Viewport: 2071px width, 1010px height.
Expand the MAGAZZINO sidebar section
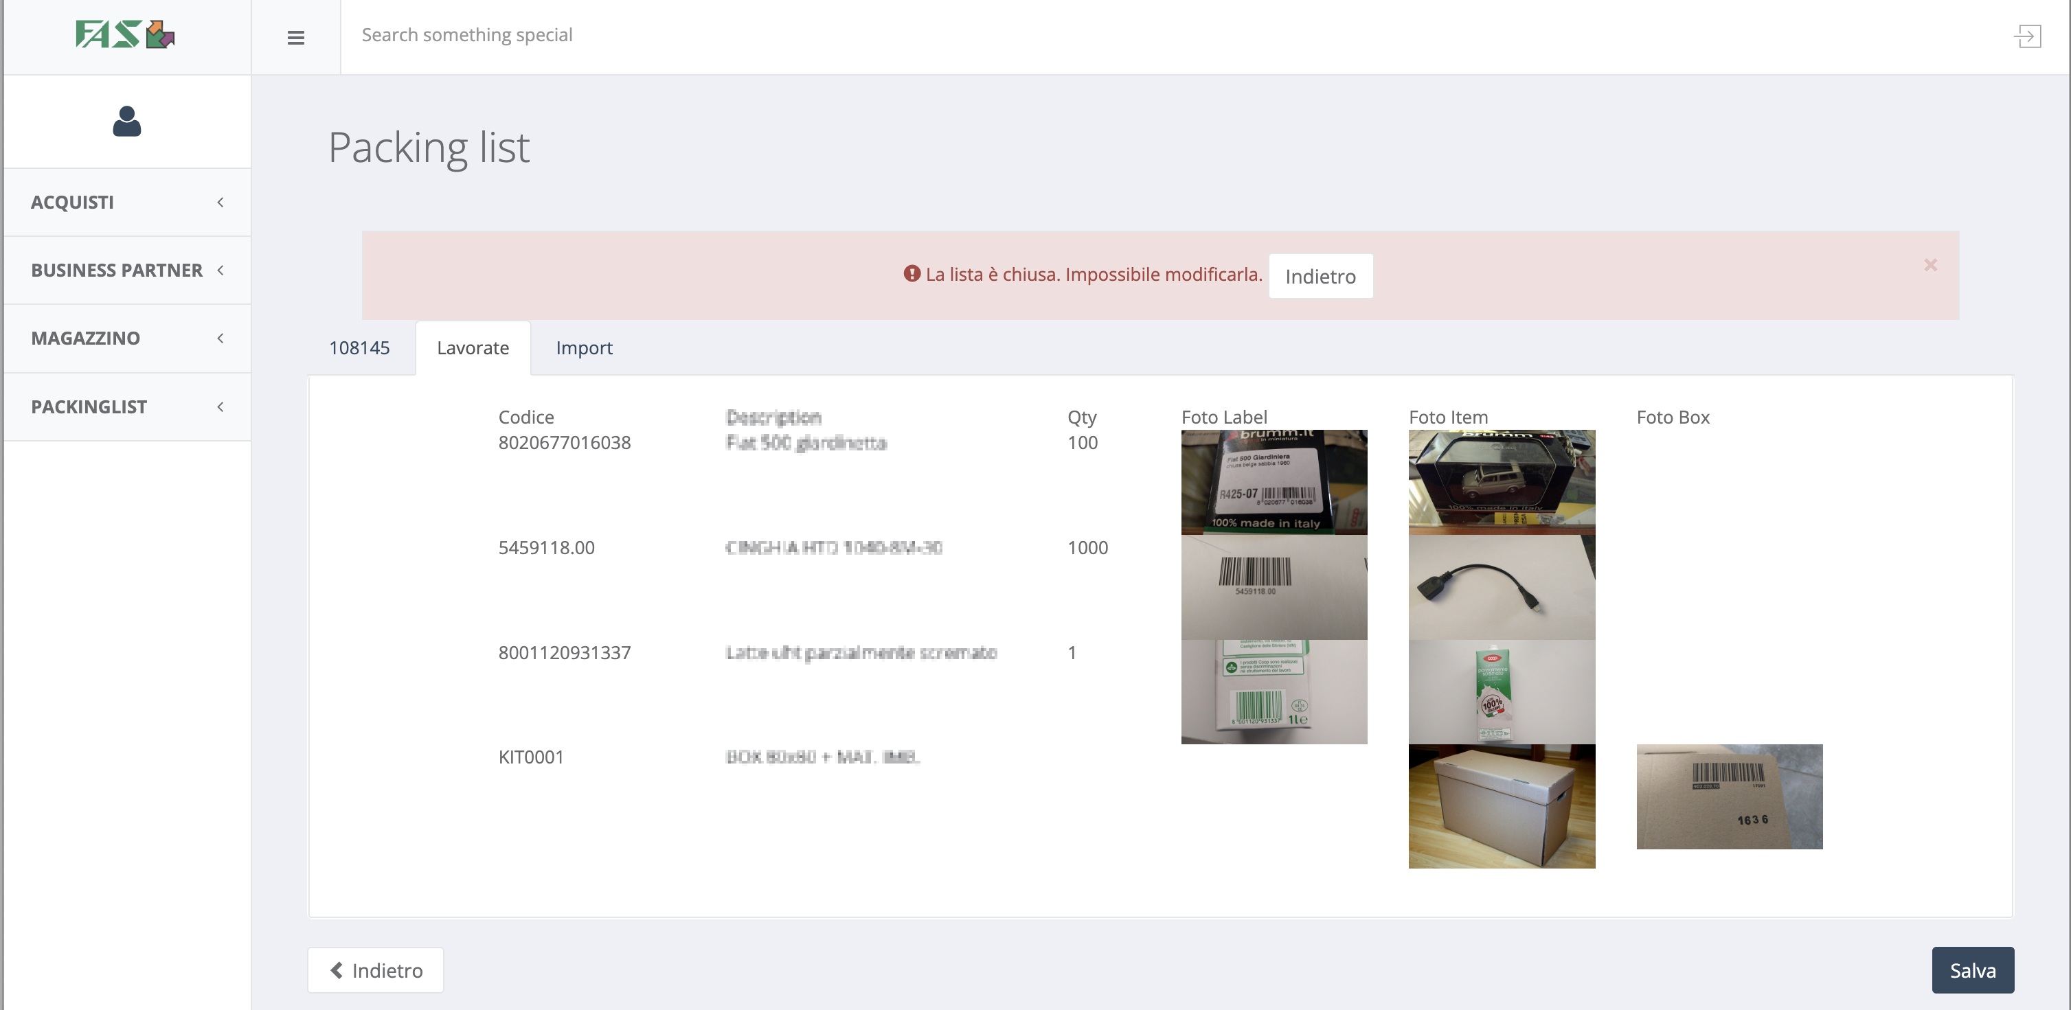point(127,338)
